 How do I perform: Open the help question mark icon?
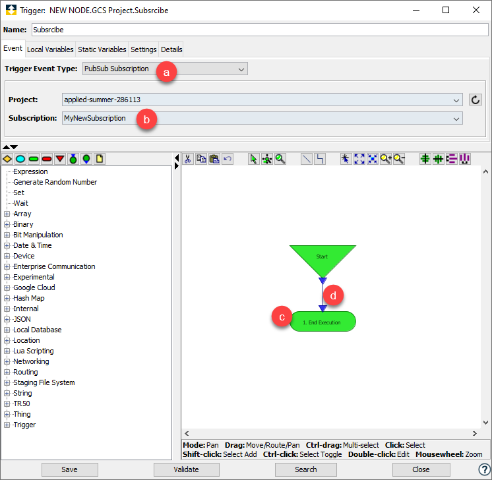click(484, 469)
